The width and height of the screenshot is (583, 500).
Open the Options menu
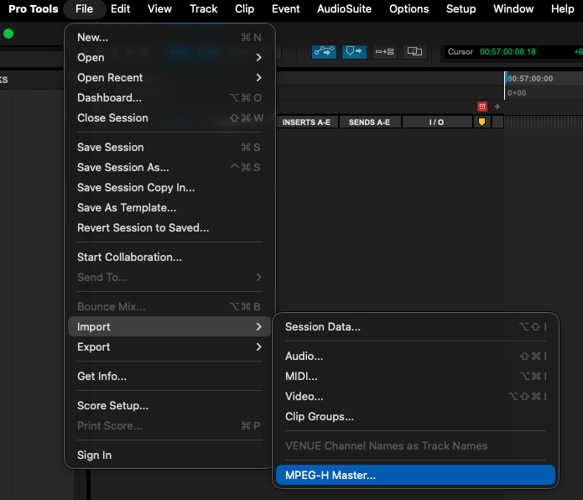pos(409,9)
